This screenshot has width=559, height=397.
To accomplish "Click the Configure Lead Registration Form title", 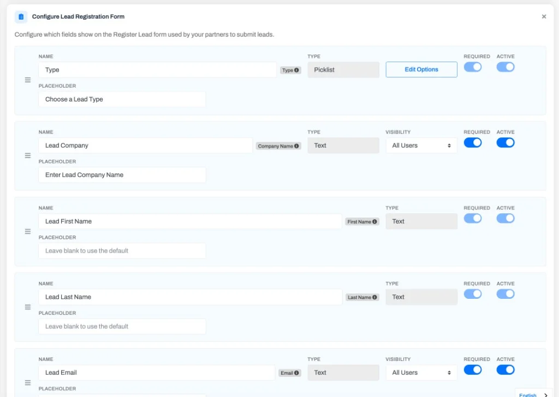I will click(78, 17).
